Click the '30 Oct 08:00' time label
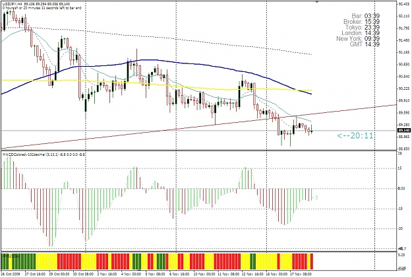This screenshot has height=278, width=412. (x=84, y=274)
